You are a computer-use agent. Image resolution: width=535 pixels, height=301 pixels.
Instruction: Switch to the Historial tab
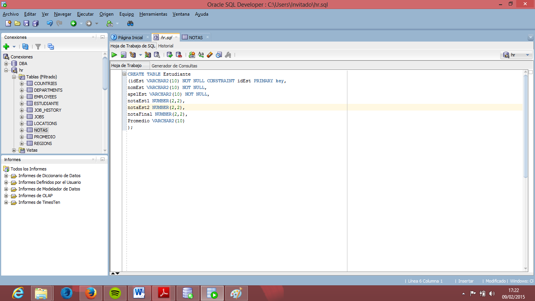(166, 46)
